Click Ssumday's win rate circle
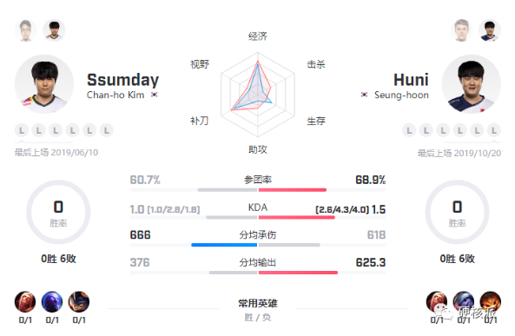The height and width of the screenshot is (336, 515). pos(58,212)
